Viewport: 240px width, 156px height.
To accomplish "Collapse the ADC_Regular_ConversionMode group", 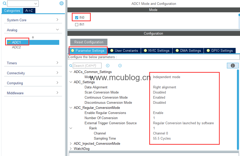I will click(x=71, y=108).
